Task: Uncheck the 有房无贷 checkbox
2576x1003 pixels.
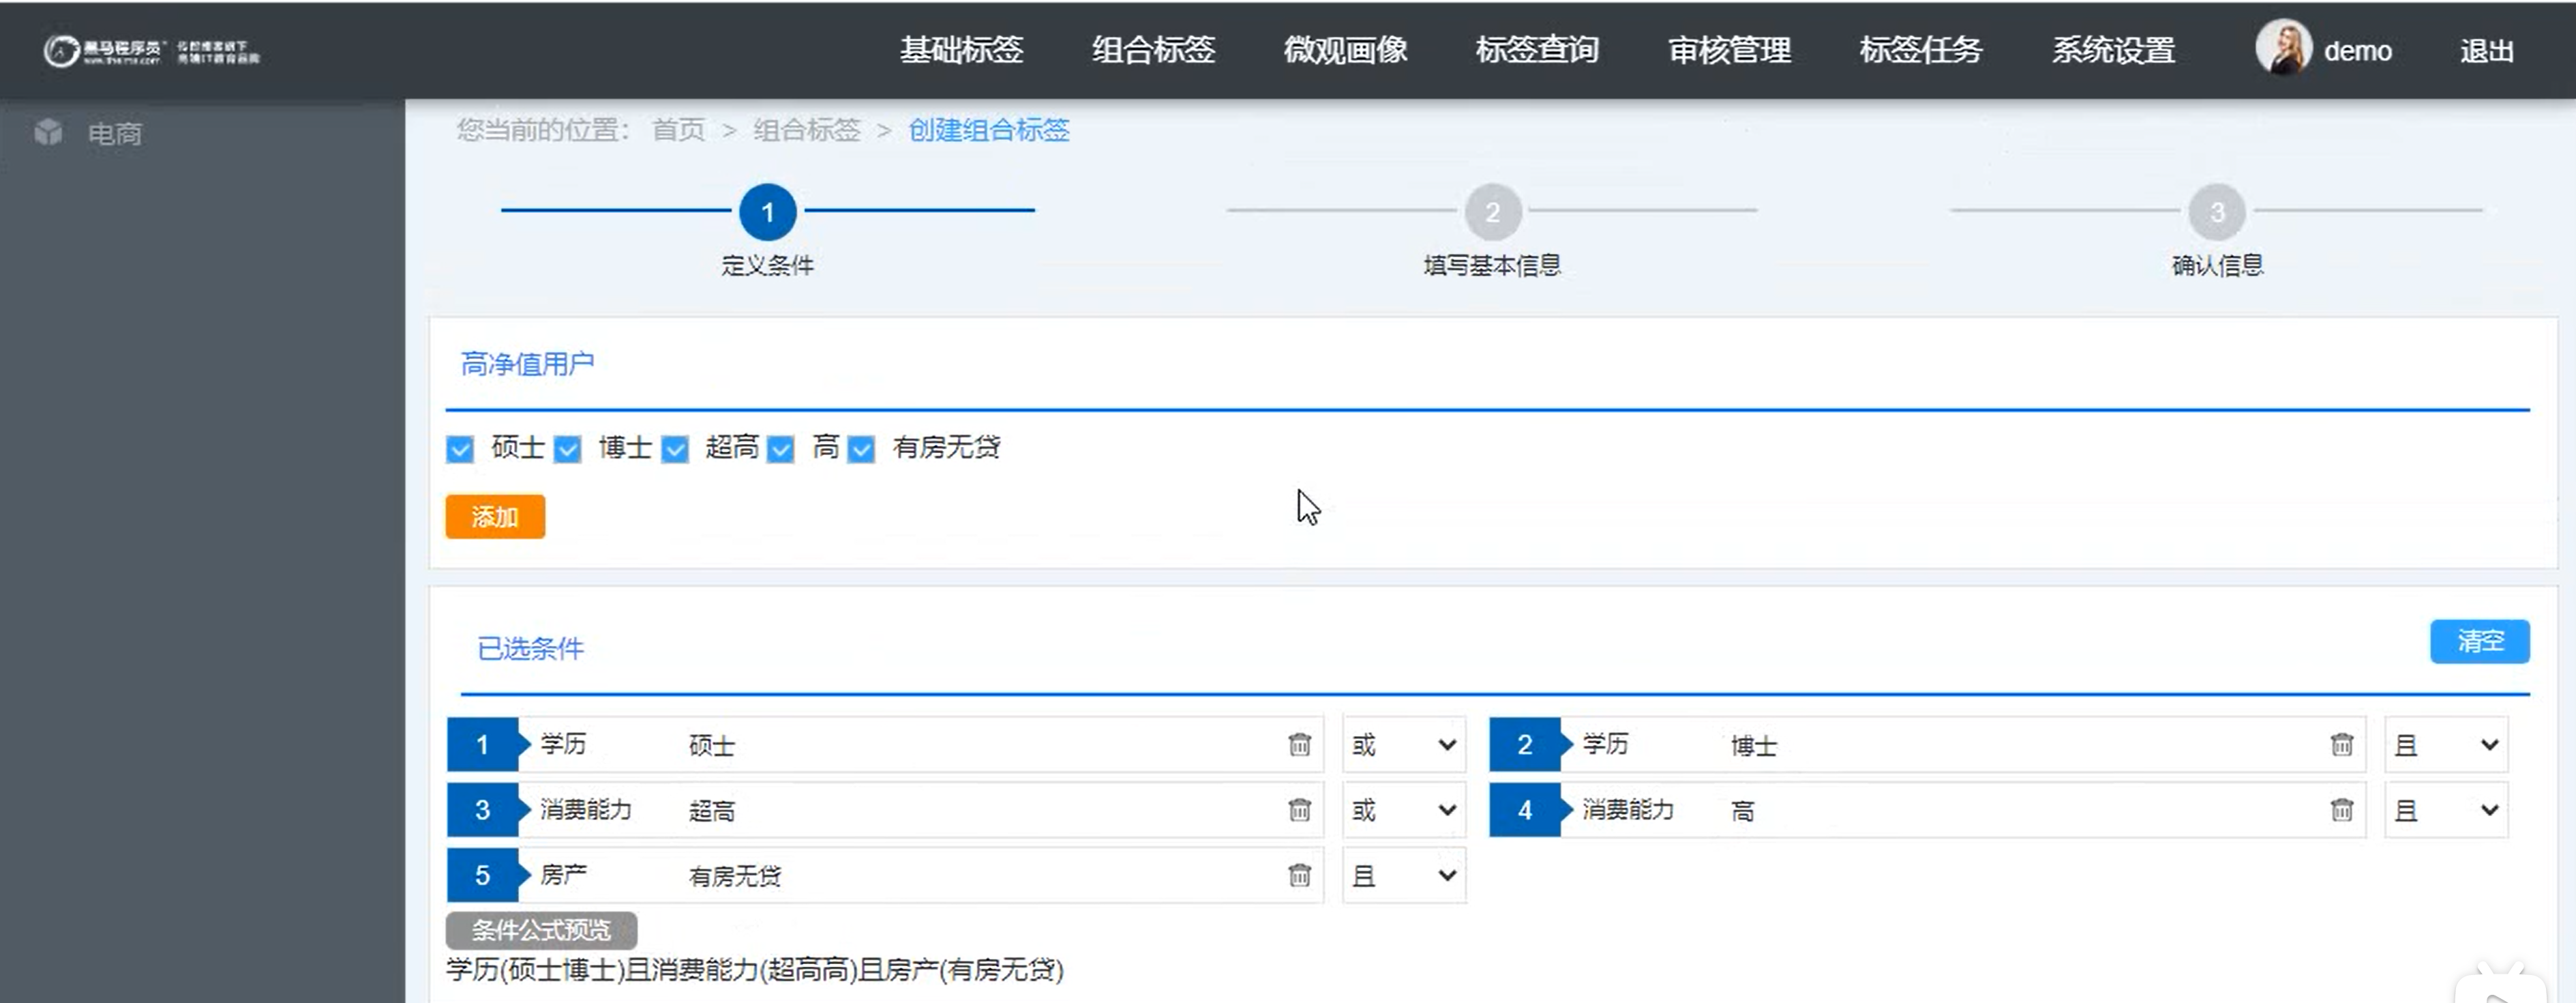Action: 861,450
